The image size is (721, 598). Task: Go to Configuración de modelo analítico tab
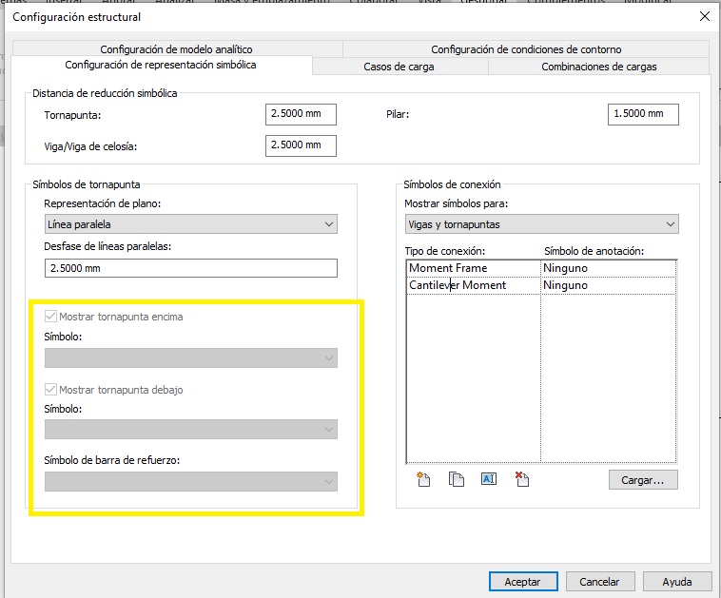[x=176, y=49]
